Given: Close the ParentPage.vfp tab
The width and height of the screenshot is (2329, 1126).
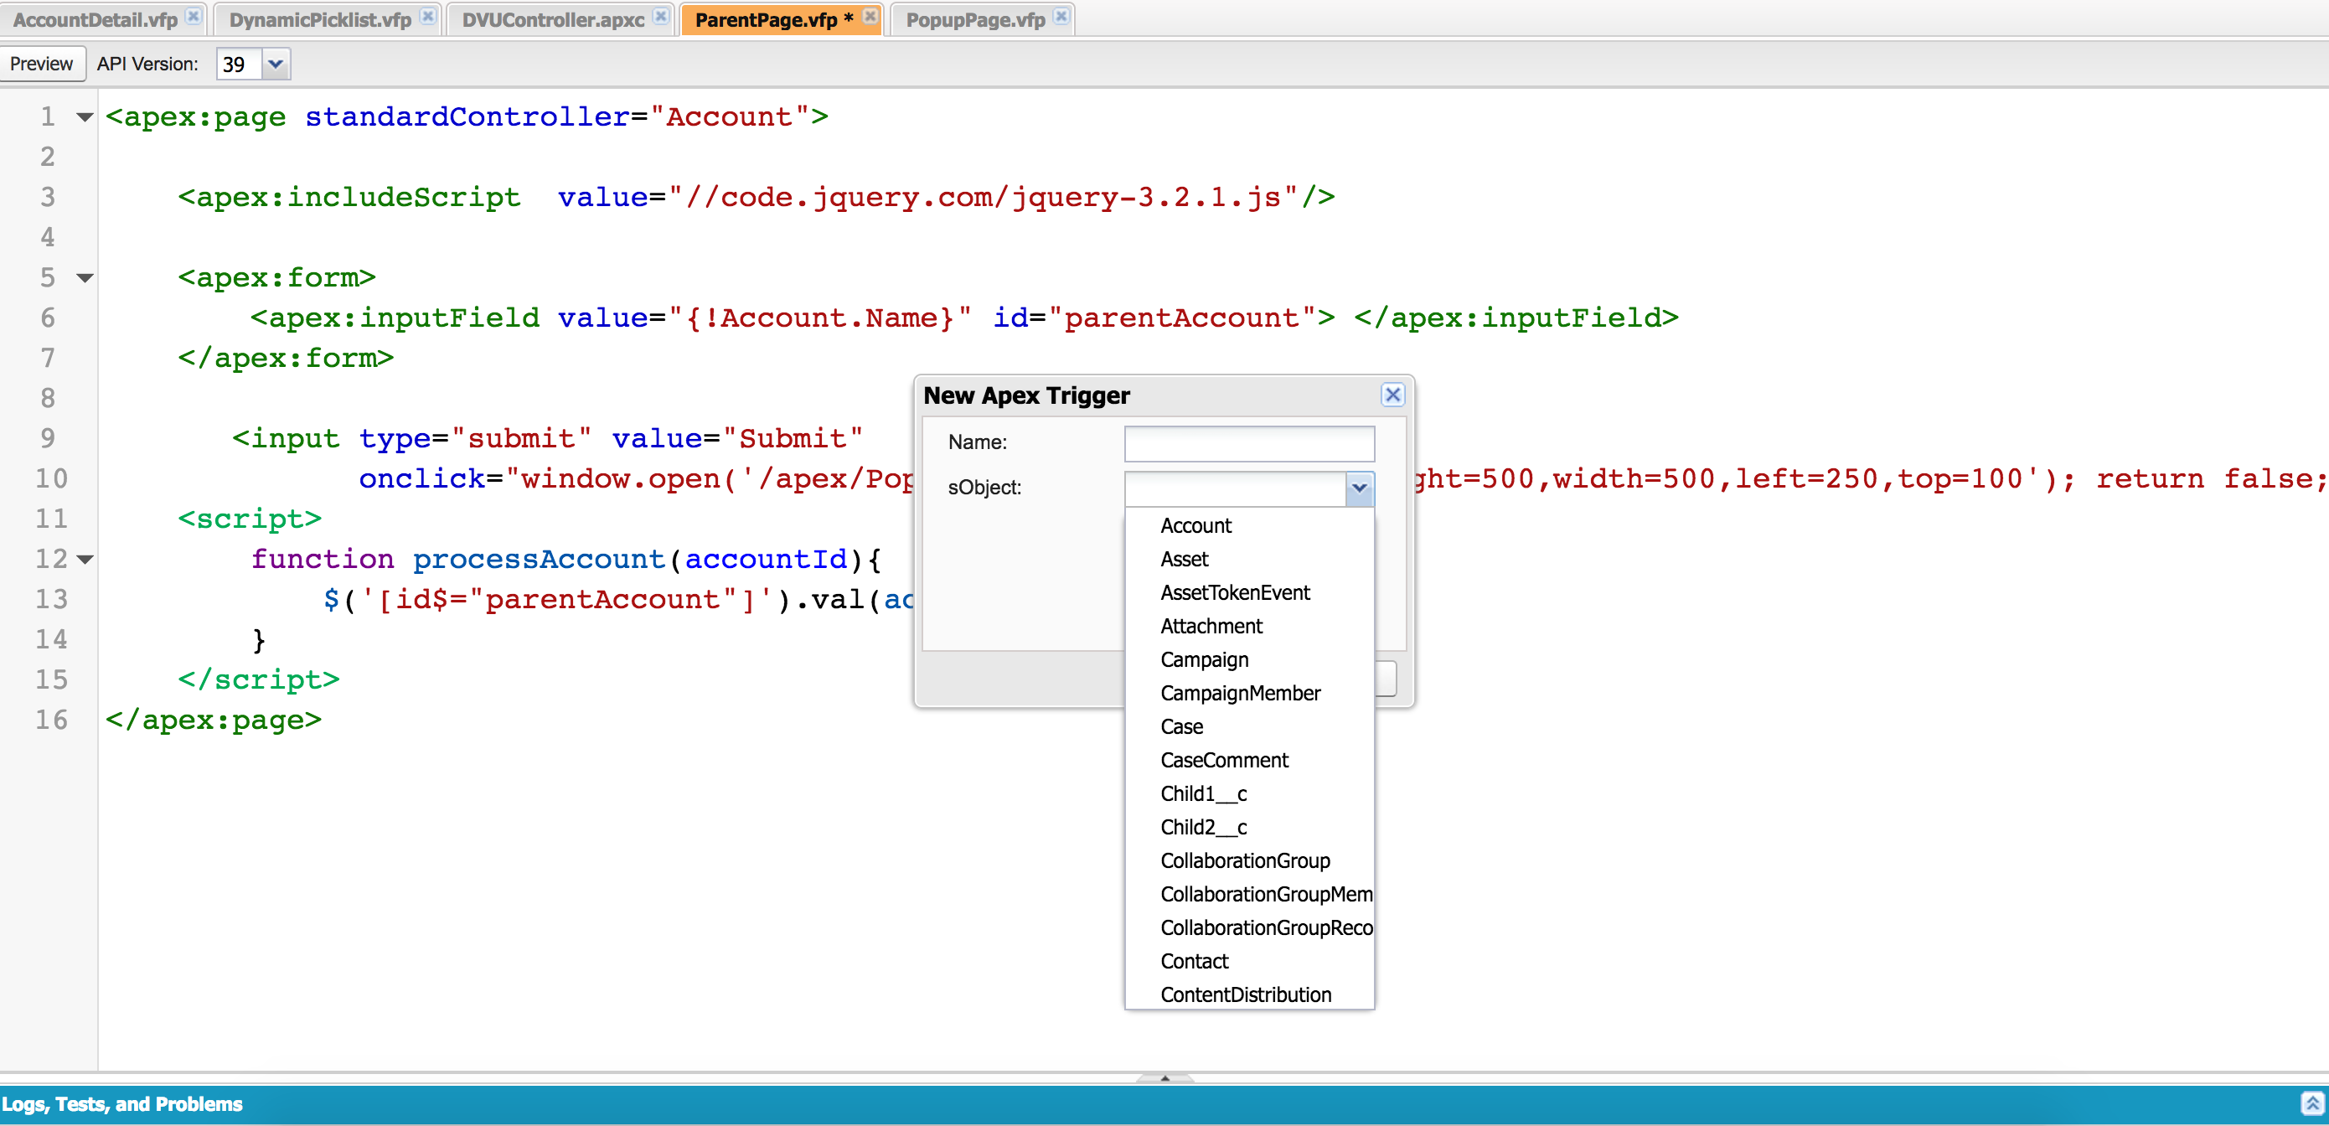Looking at the screenshot, I should tap(870, 16).
